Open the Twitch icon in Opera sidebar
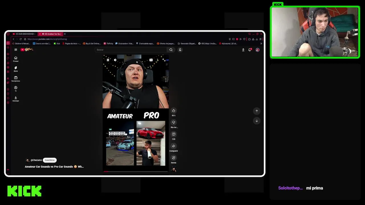 8,82
